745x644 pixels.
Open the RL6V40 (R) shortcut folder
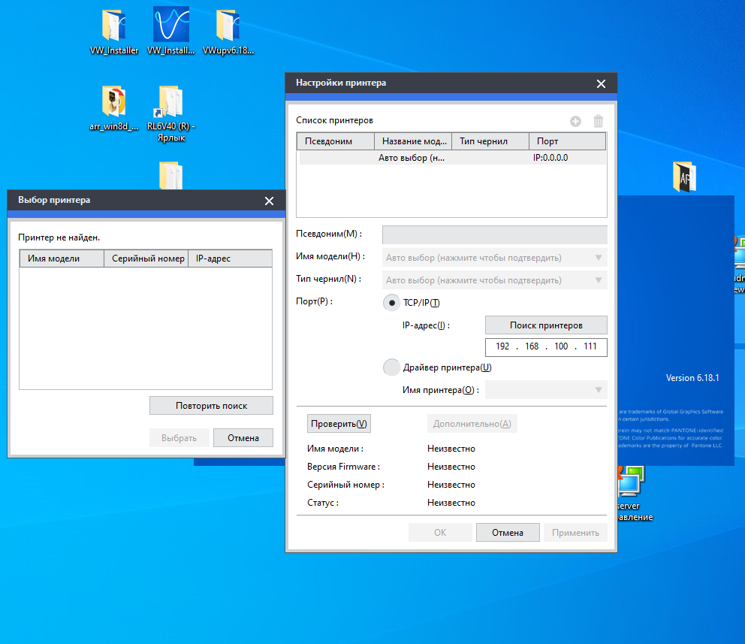point(171,113)
